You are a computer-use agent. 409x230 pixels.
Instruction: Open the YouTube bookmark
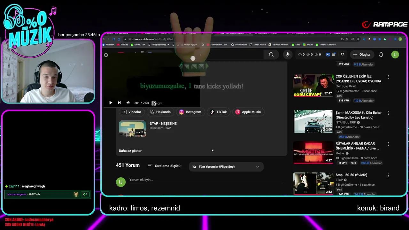coord(123,45)
